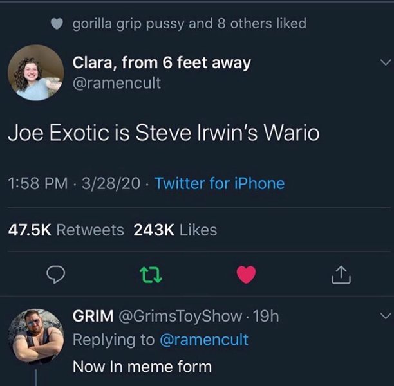
Task: Expand the chevron menu on Clara's tweet
Action: click(385, 63)
